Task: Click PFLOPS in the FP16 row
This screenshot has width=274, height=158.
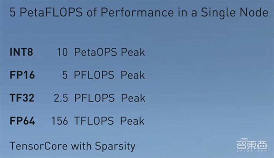Action: [94, 75]
